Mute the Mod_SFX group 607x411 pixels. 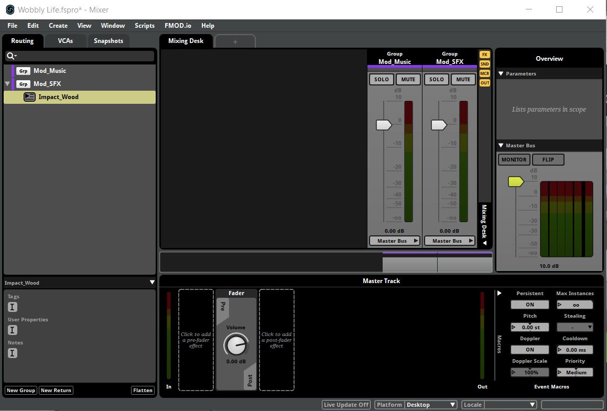coord(463,80)
